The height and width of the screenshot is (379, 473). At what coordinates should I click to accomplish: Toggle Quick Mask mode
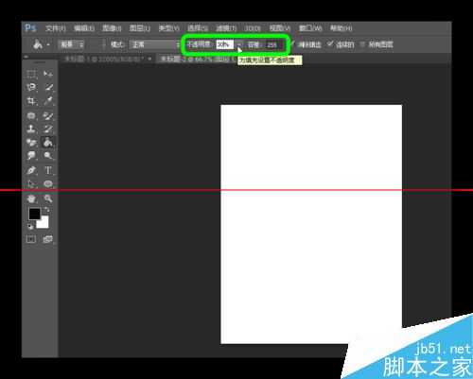pyautogui.click(x=31, y=239)
